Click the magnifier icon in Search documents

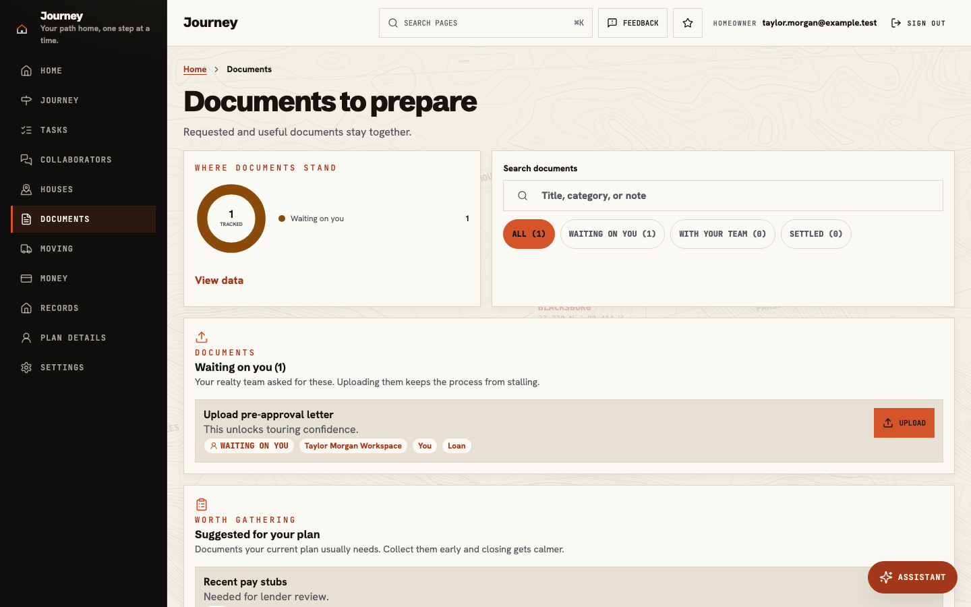(523, 196)
